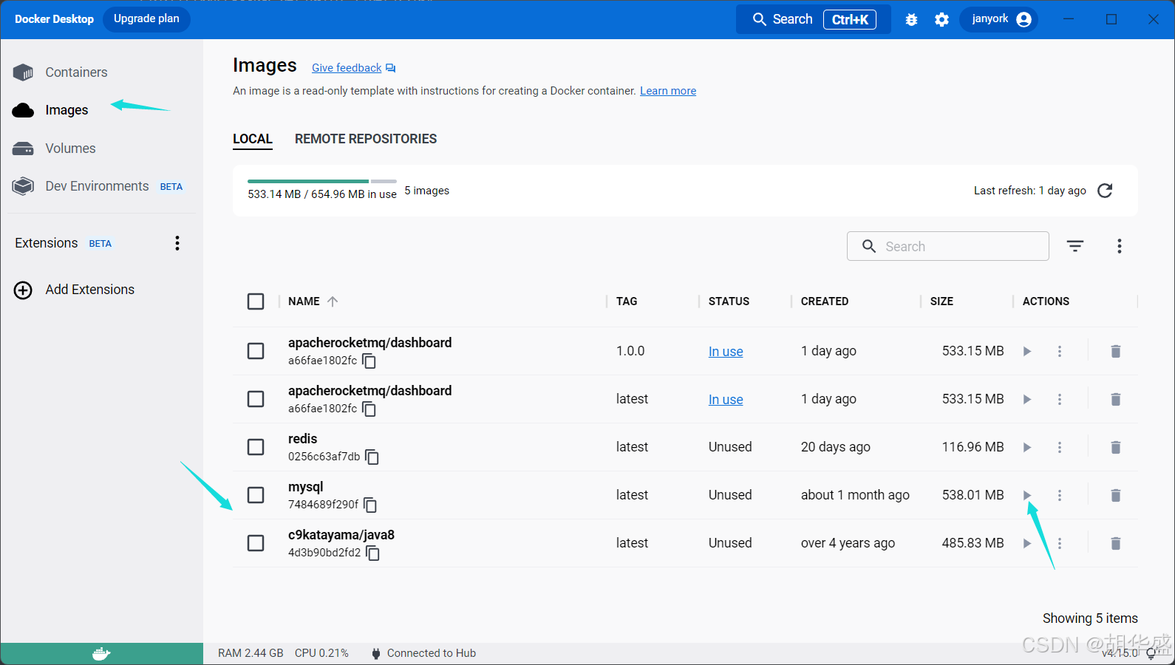The image size is (1175, 665).
Task: Switch to the Remote Repositories tab
Action: [365, 139]
